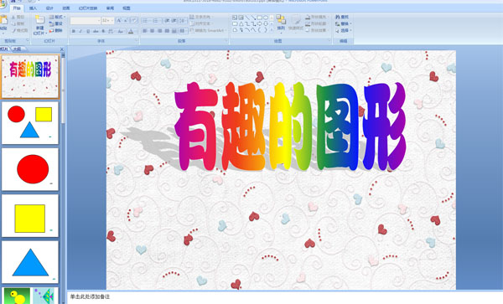Reset the slide using the Reset command
Screen dimensions: 503x304
point(56,23)
